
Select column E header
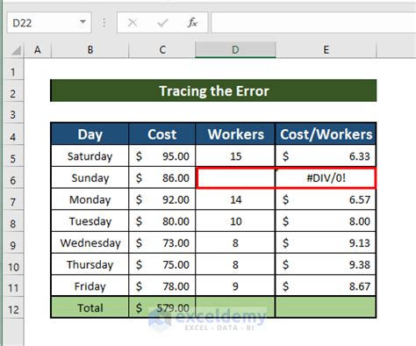326,50
